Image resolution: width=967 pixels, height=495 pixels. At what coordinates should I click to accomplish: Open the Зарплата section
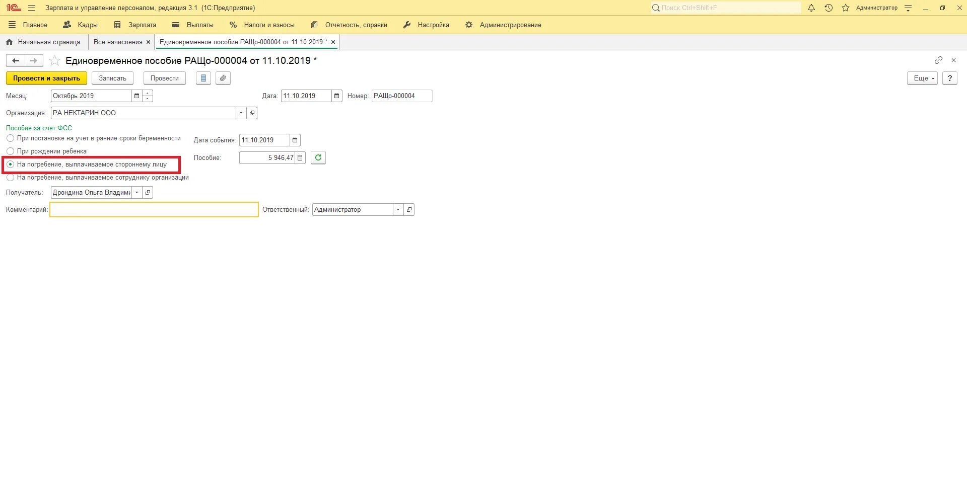pos(135,25)
